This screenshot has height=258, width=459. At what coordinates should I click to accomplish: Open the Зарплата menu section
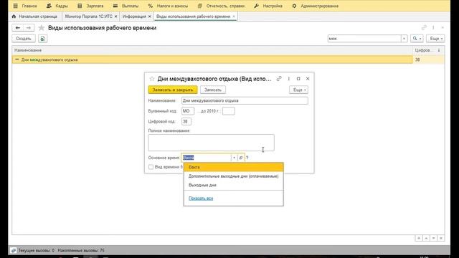[90, 6]
